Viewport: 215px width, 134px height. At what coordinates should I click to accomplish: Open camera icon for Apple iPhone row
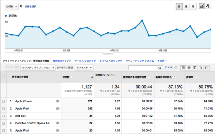pyautogui.click(x=58, y=101)
